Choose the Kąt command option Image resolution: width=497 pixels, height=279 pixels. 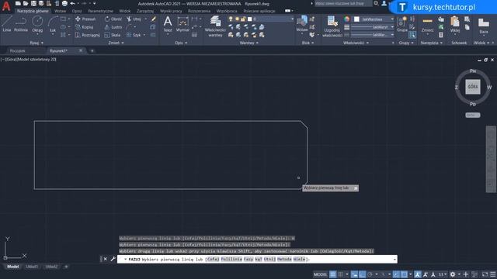click(x=259, y=259)
